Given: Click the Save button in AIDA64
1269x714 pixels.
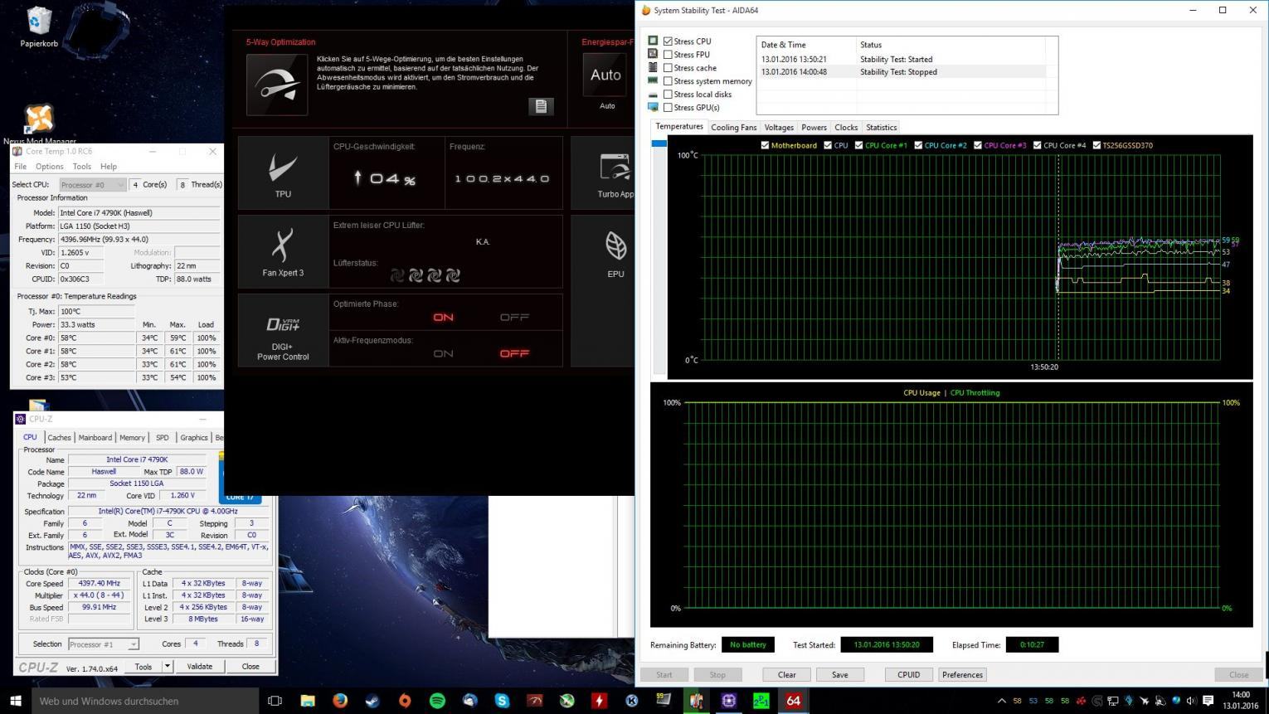Looking at the screenshot, I should pos(839,675).
